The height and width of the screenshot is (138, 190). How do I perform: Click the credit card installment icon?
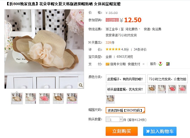108,64
